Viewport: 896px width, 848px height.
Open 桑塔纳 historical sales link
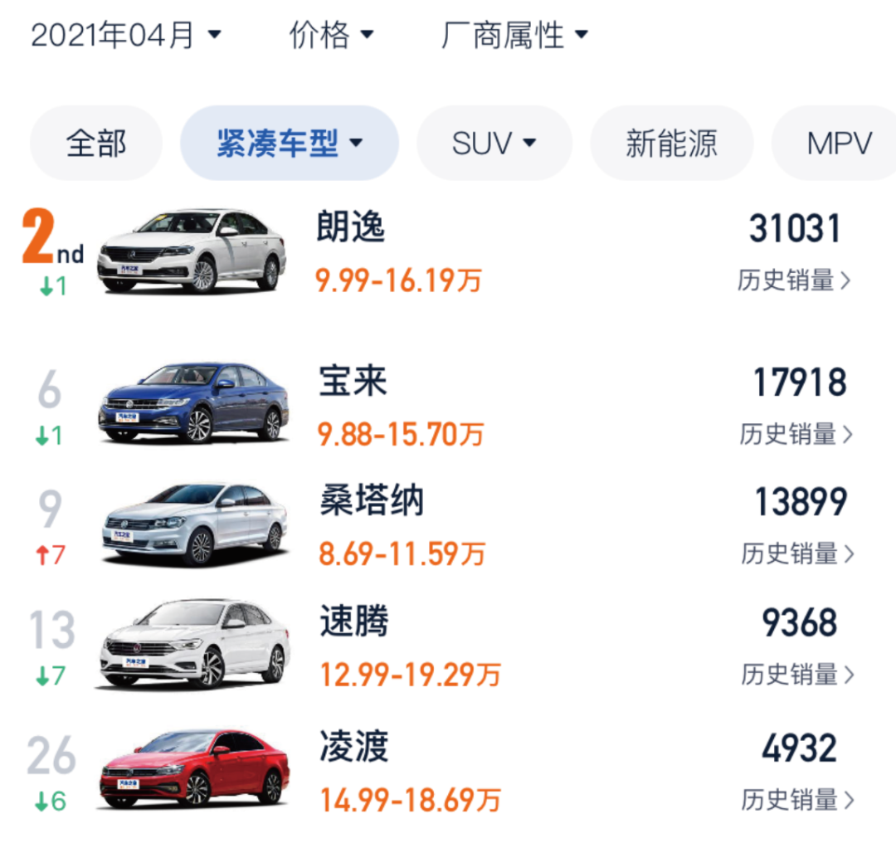coord(796,553)
